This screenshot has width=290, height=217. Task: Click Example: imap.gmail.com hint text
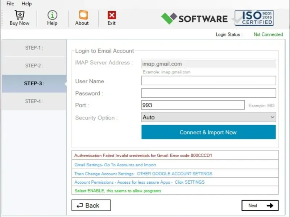166,72
